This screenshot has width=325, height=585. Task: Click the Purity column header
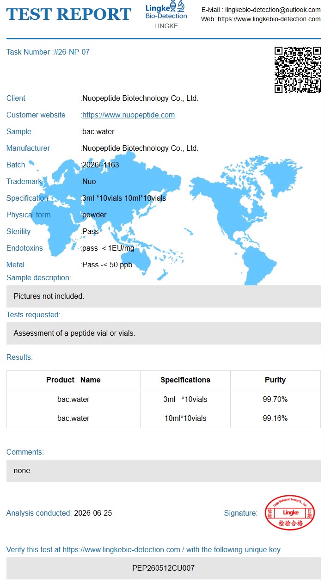tap(276, 380)
